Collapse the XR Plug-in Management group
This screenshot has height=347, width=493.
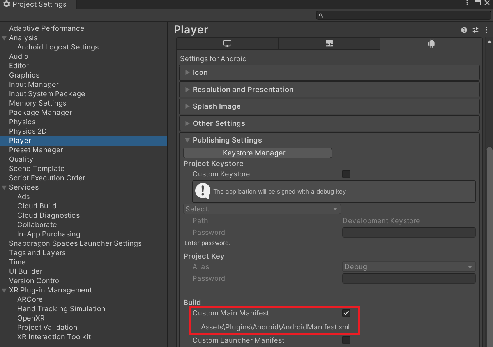point(4,290)
